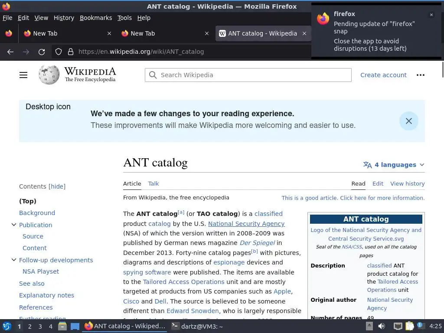Open the Help menu
Image resolution: width=444 pixels, height=333 pixels.
click(144, 18)
